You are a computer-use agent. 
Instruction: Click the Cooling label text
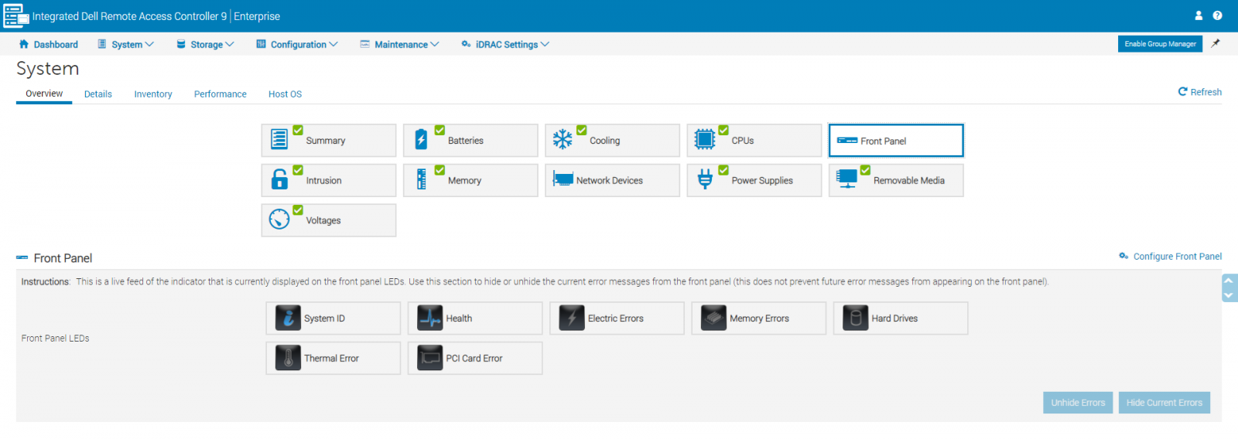(x=604, y=141)
